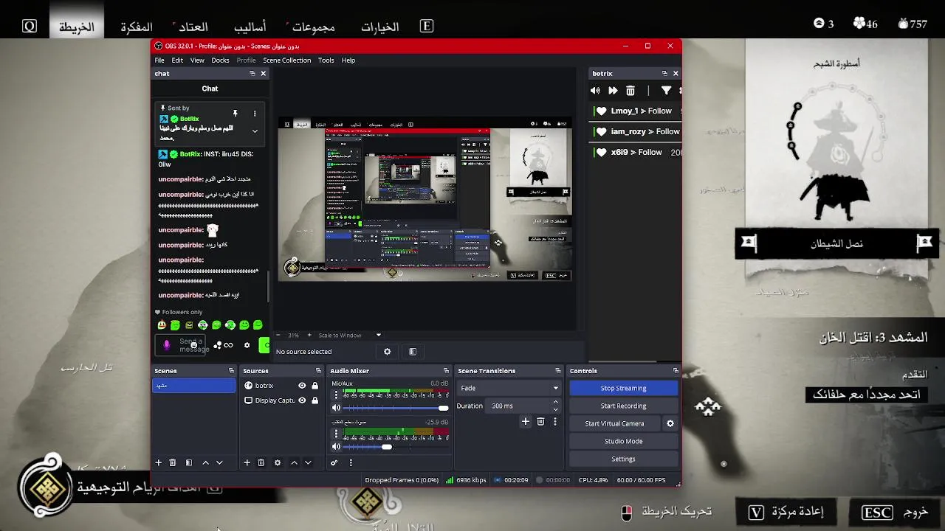The width and height of the screenshot is (945, 531).
Task: Add a configurable transition
Action: (526, 422)
